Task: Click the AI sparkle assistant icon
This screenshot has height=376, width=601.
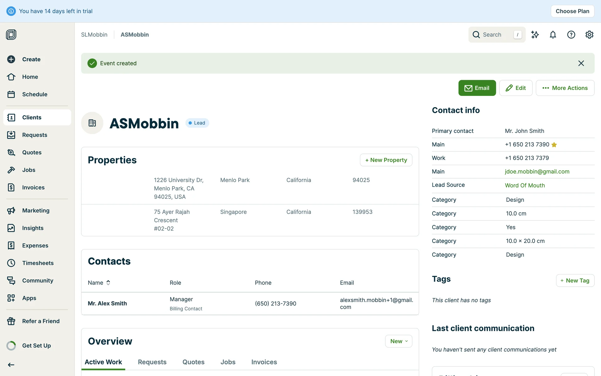Action: 535,35
